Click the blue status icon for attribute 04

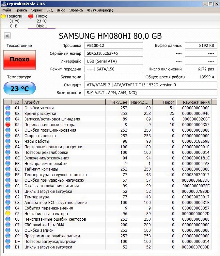8,119
